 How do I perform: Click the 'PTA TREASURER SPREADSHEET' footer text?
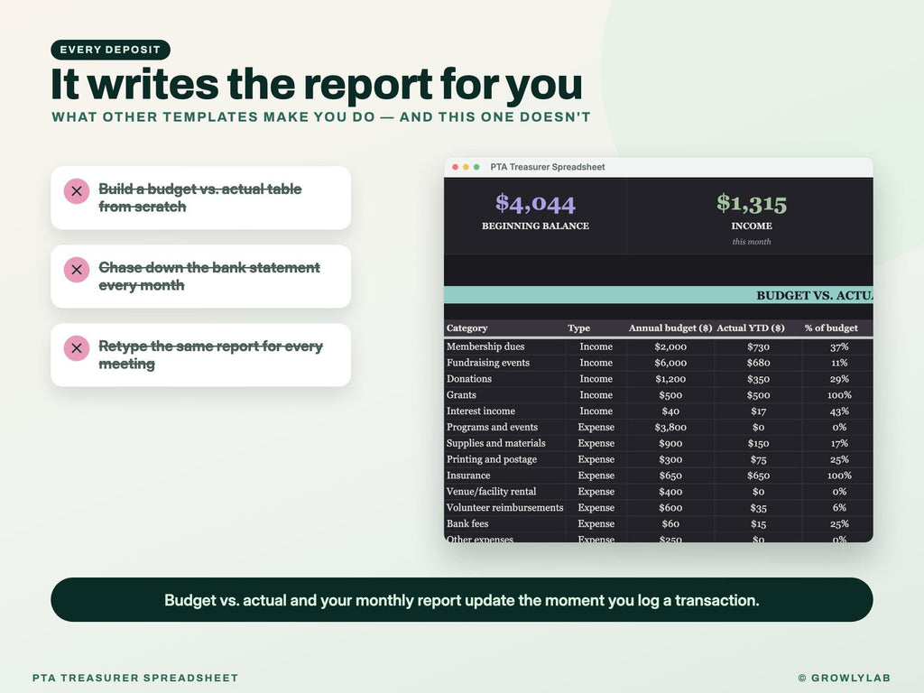point(135,678)
